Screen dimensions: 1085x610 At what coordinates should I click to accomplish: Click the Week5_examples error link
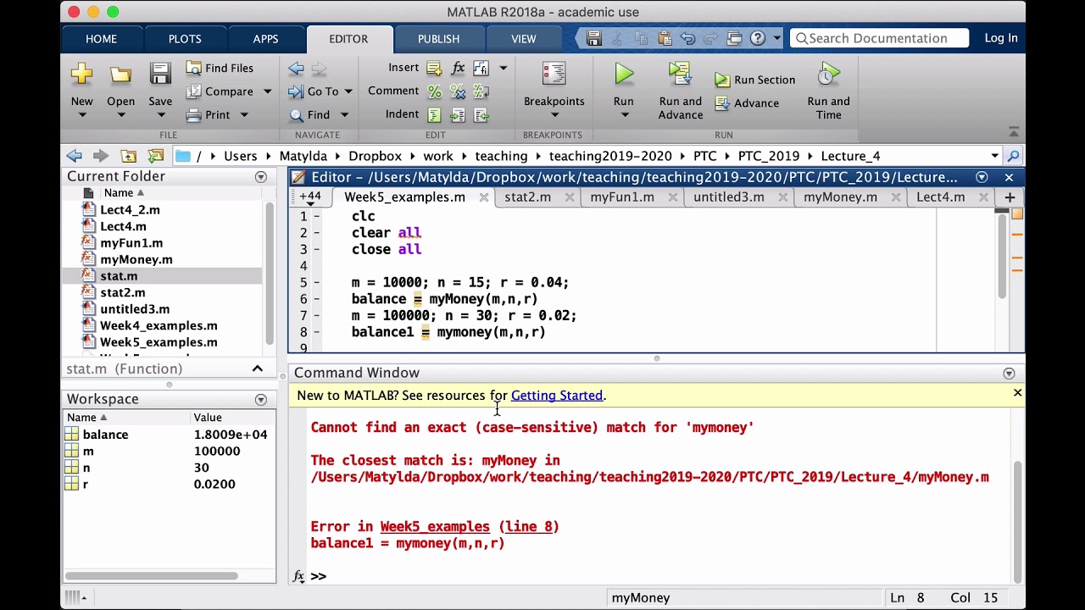pos(435,527)
